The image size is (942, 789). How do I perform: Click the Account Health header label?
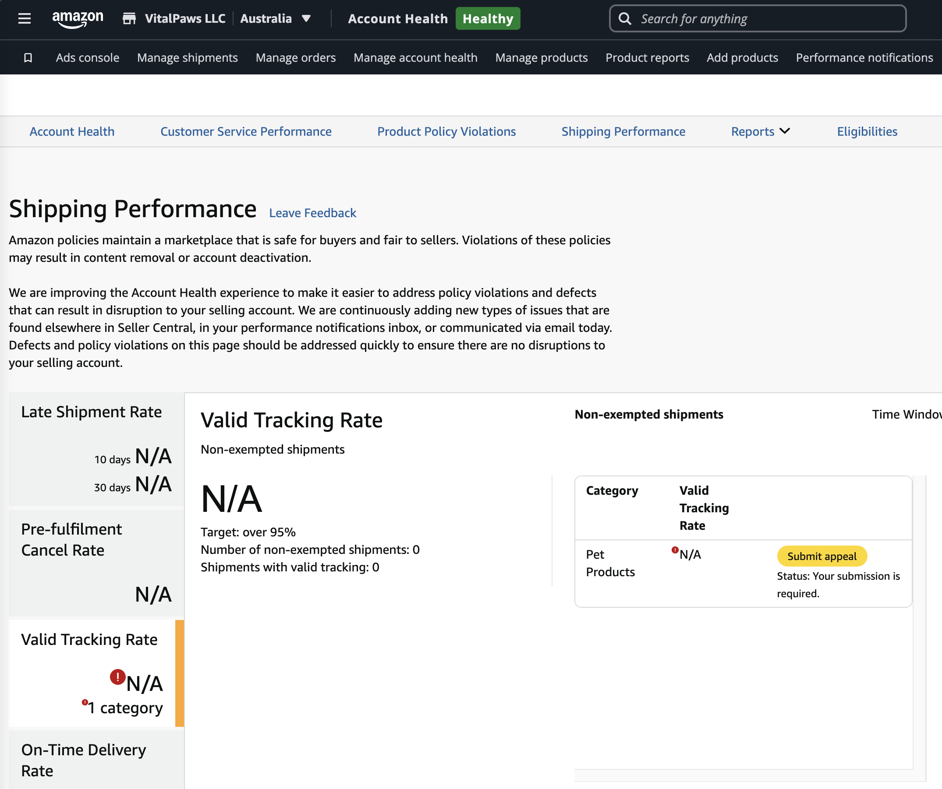tap(397, 19)
